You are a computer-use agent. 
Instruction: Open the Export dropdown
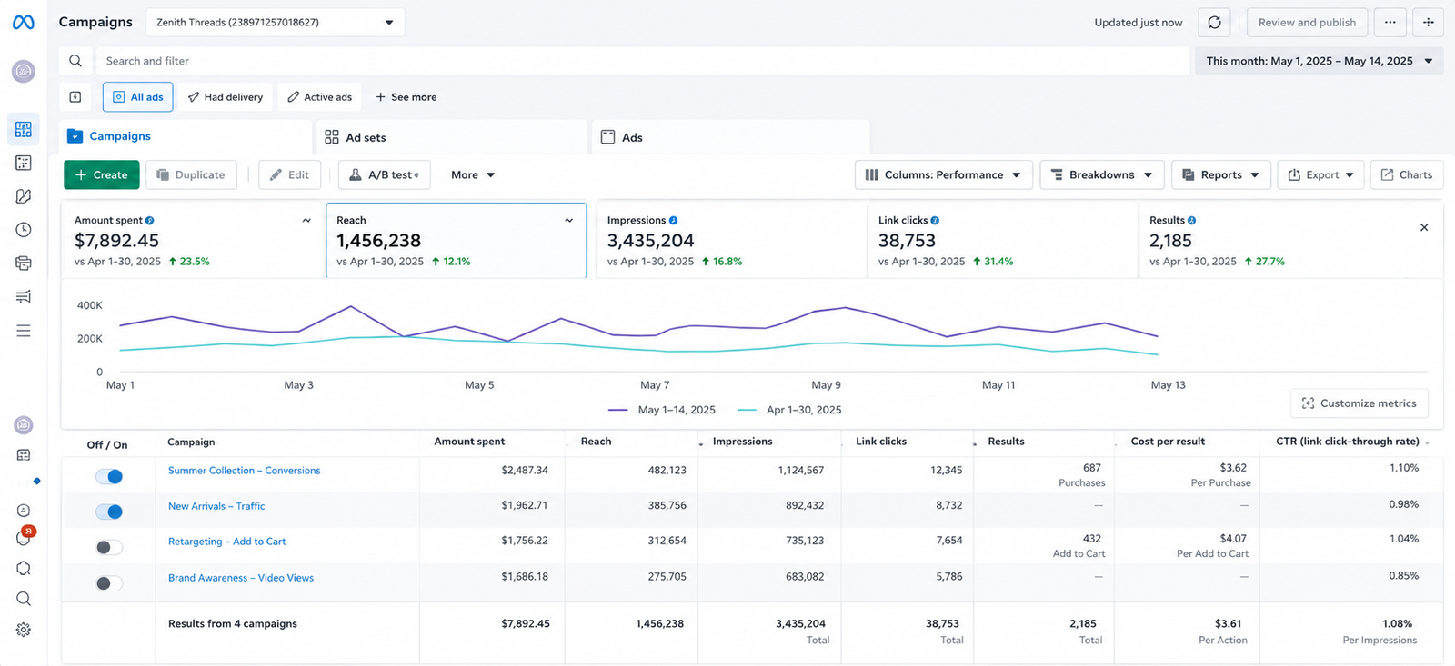1320,175
